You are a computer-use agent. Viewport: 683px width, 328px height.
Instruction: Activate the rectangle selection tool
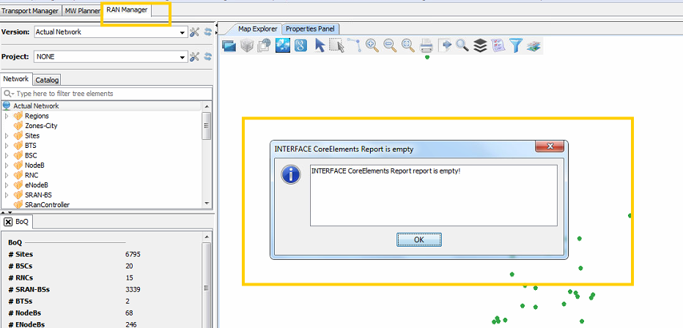(336, 45)
